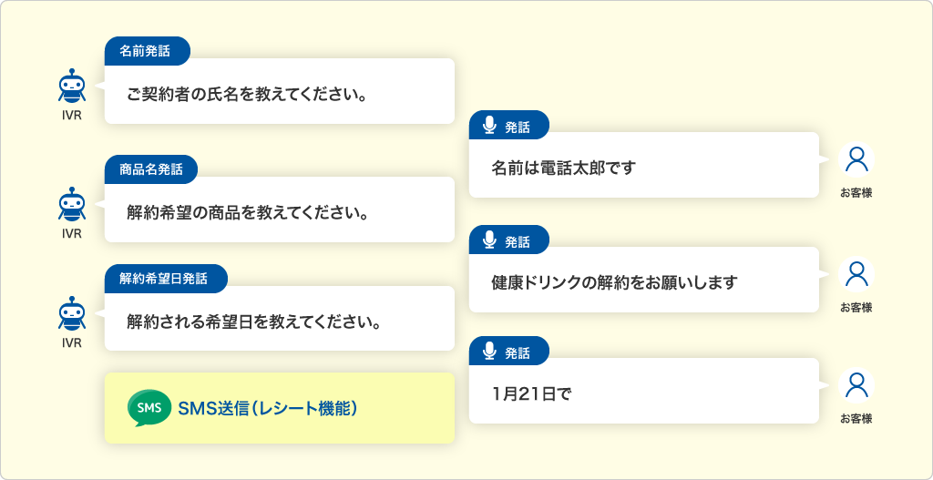Click the お客様 avatar next to 1月21日で

[x=856, y=385]
